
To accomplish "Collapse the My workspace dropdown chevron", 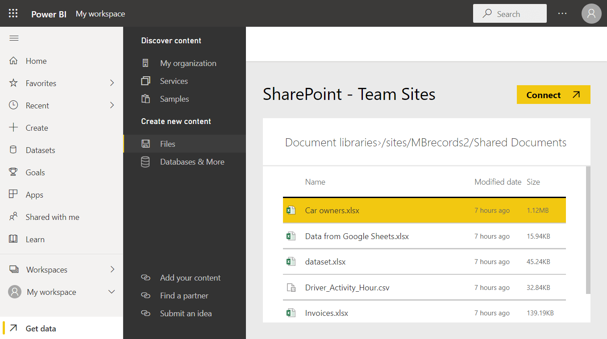I will pos(112,292).
